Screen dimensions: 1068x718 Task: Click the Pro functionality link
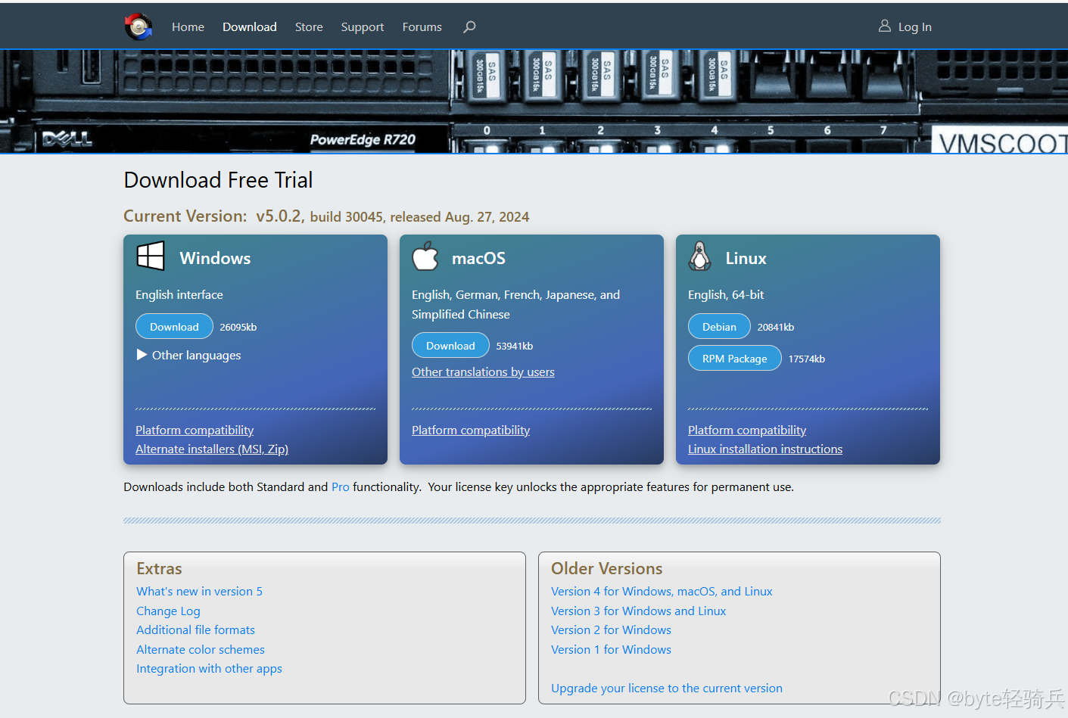341,487
